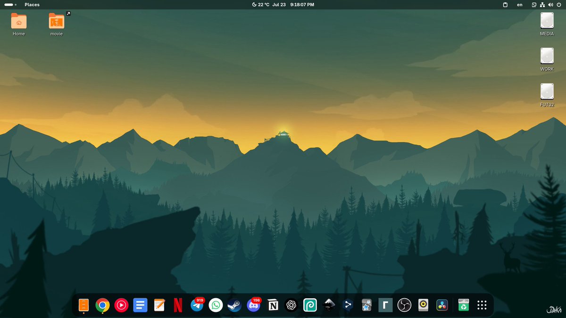
Task: Open the green Trash in the dock
Action: click(x=464, y=305)
